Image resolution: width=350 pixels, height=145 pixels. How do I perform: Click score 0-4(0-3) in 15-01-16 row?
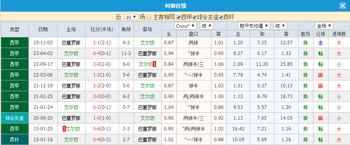point(102,140)
